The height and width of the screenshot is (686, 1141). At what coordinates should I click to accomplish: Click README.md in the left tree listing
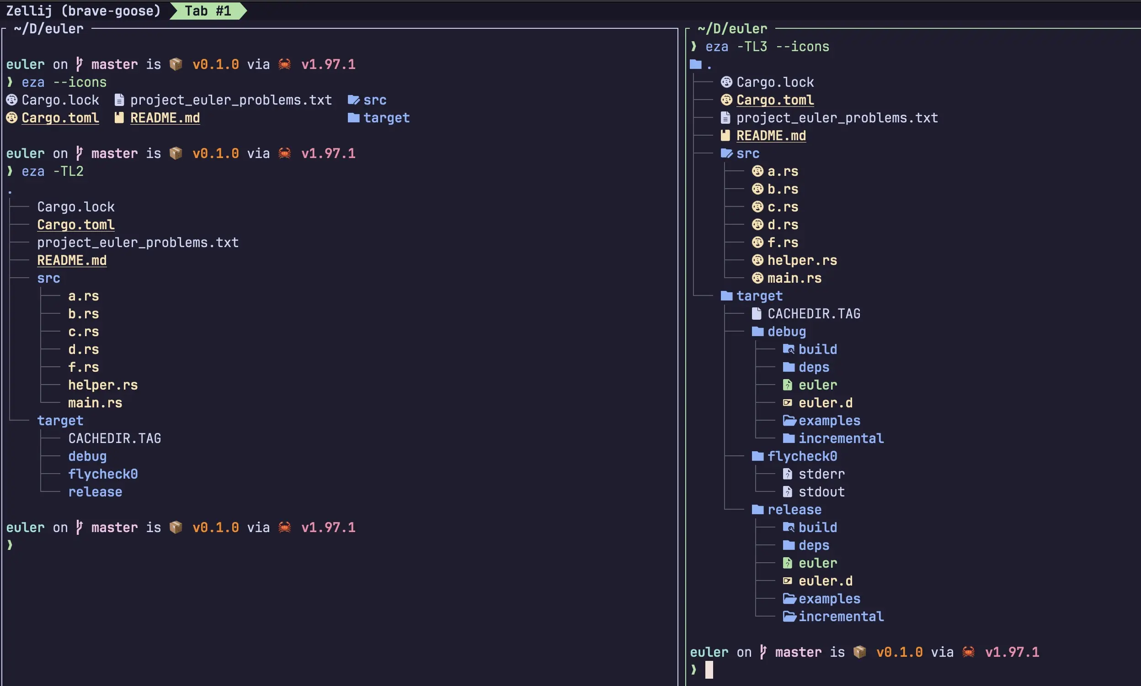(72, 260)
